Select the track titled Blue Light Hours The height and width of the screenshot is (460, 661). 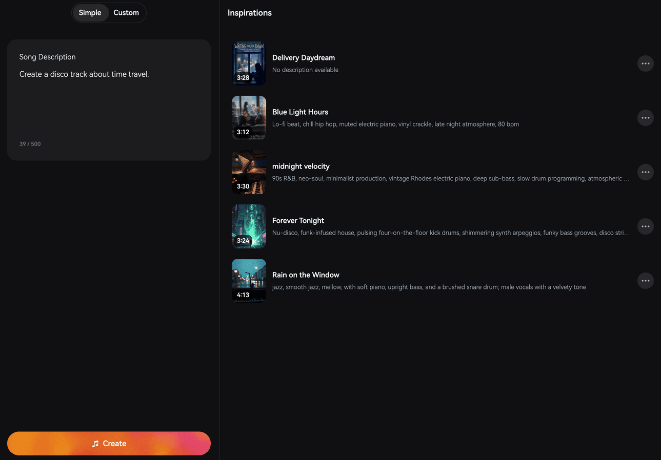tap(300, 112)
